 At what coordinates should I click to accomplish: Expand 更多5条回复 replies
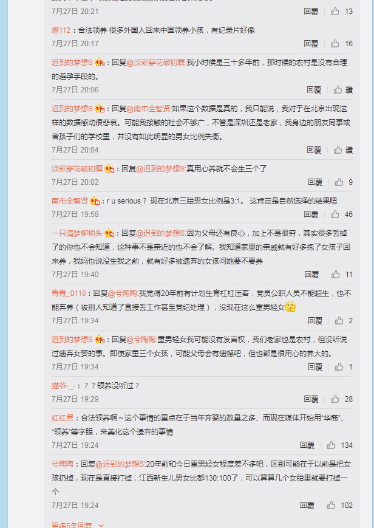[x=78, y=524]
